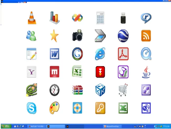Open the flatbed scanner icon
Image resolution: width=171 pixels, height=129 pixels.
pyautogui.click(x=100, y=36)
